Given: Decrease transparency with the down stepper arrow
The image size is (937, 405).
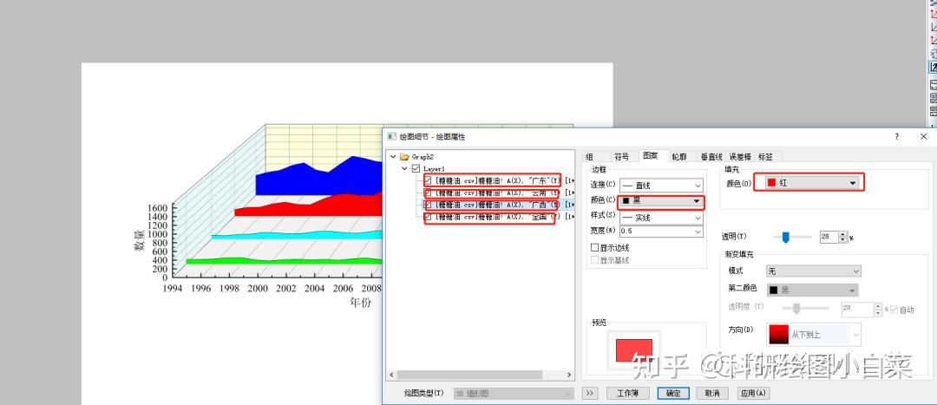Looking at the screenshot, I should 843,240.
